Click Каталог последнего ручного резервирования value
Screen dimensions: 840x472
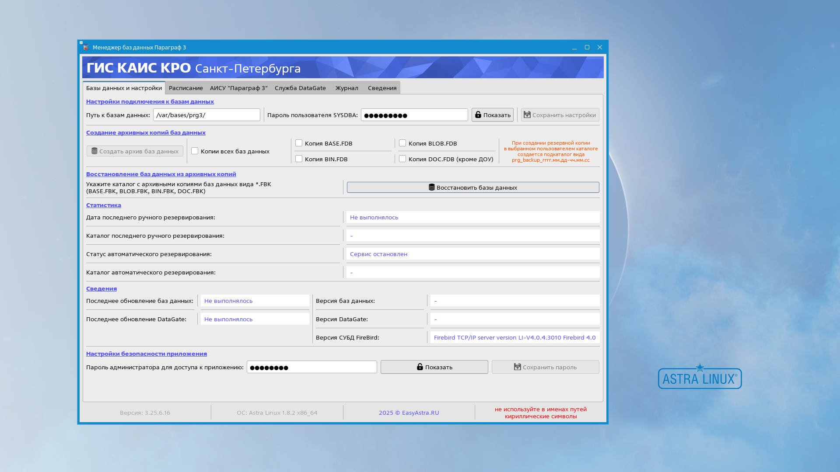click(x=473, y=236)
